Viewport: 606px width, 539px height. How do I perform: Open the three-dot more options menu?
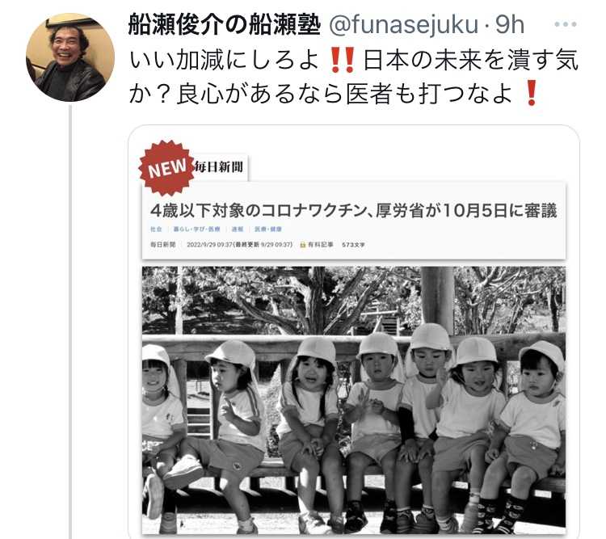565,24
